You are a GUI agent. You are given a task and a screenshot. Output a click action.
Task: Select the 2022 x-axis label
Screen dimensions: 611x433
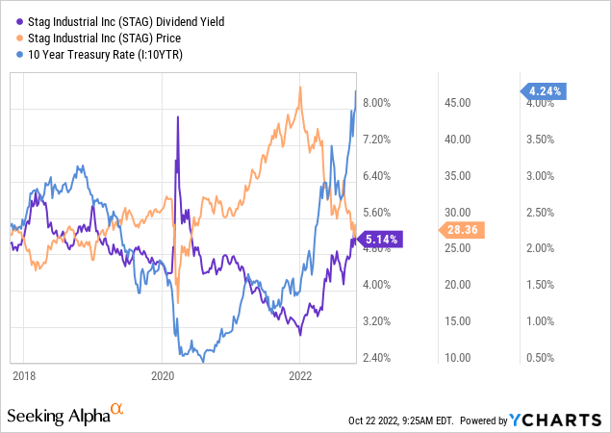pyautogui.click(x=300, y=373)
